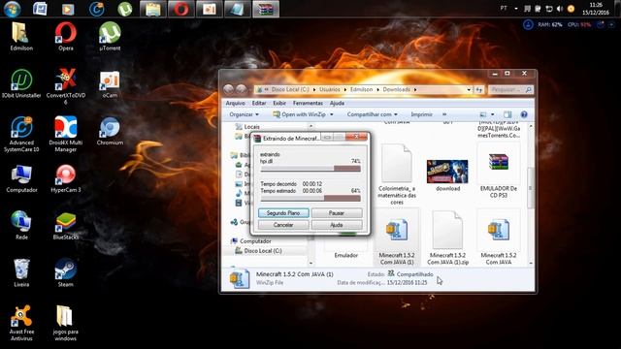The height and width of the screenshot is (349, 621).
Task: Open Droid4X Multi Manager shortcut
Action: pyautogui.click(x=66, y=134)
